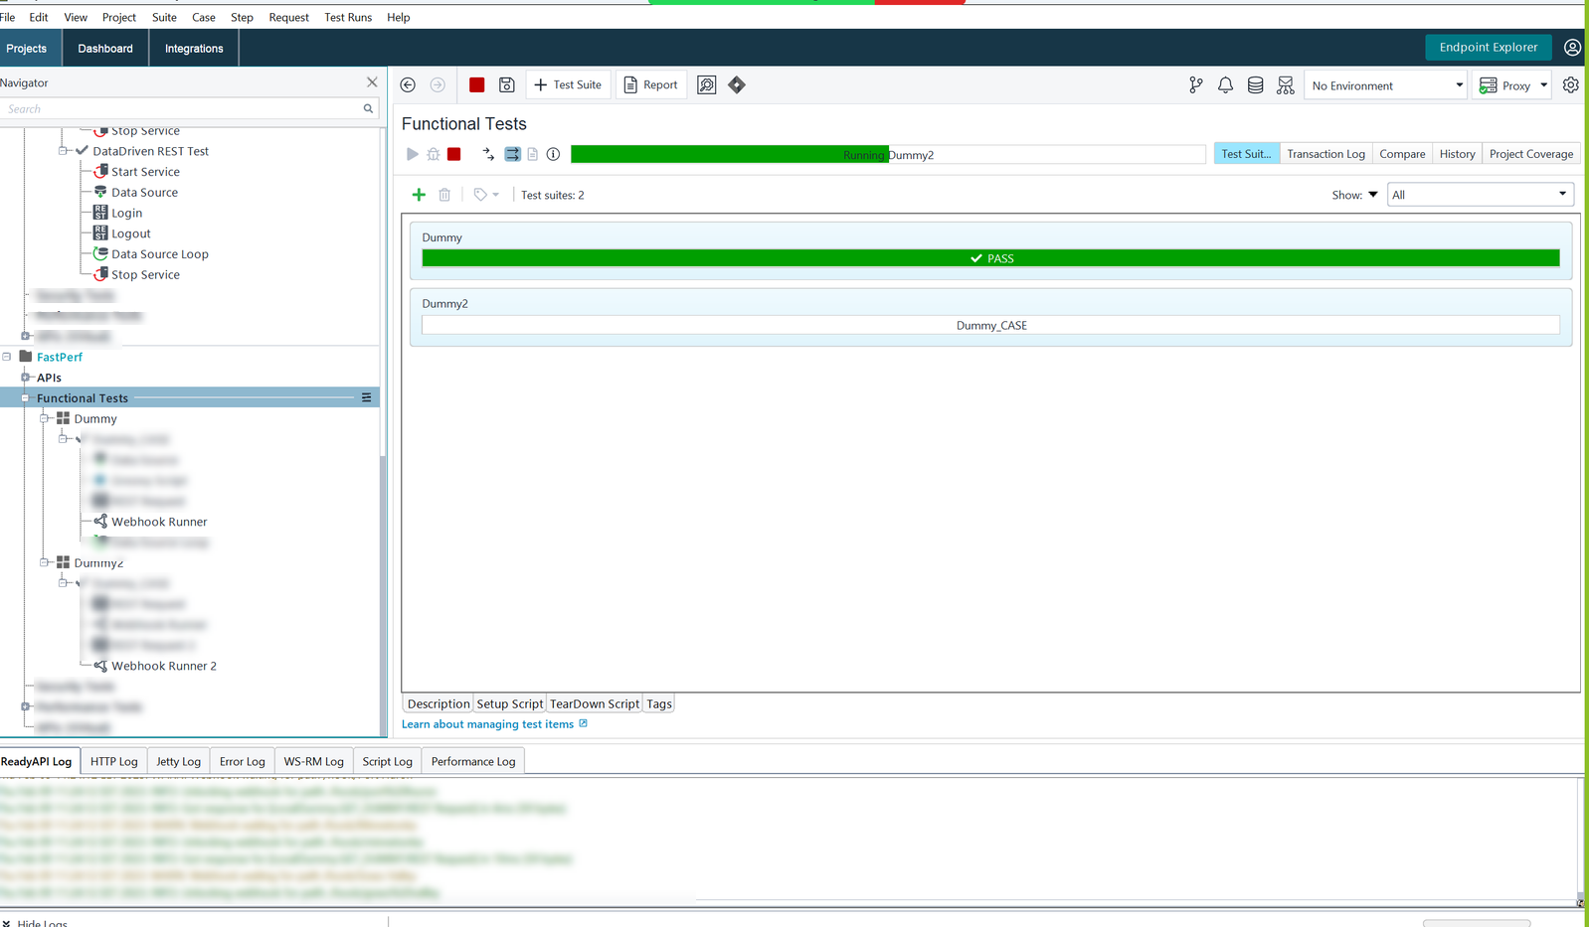Open the tag dropdown icon
Screen dimensions: 1589x927
[486, 195]
